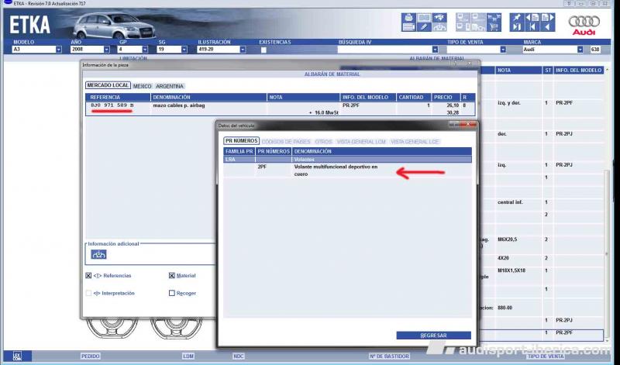
Task: Select the PR NÚMEROS tab
Action: [x=241, y=141]
